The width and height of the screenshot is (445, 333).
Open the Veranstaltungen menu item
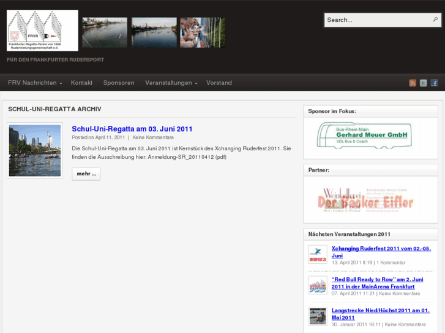point(168,82)
